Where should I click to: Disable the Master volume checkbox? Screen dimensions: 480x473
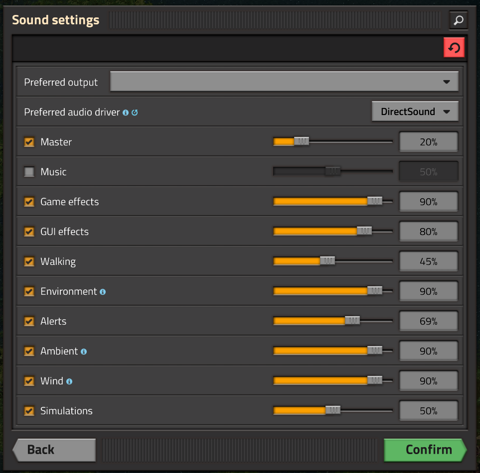(29, 142)
